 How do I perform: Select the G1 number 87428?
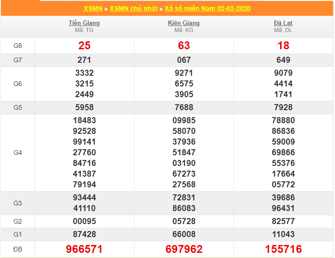coord(84,234)
